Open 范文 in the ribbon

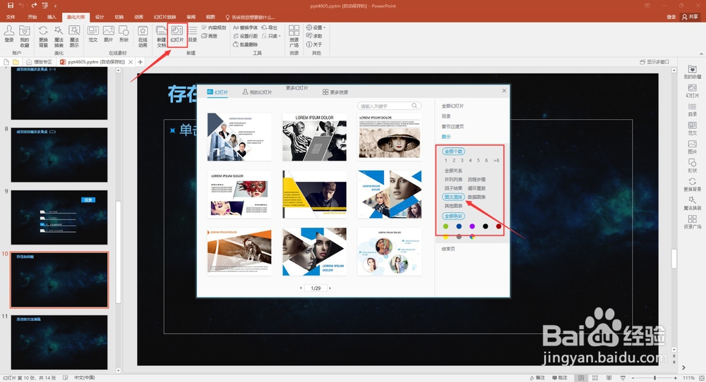pyautogui.click(x=93, y=34)
